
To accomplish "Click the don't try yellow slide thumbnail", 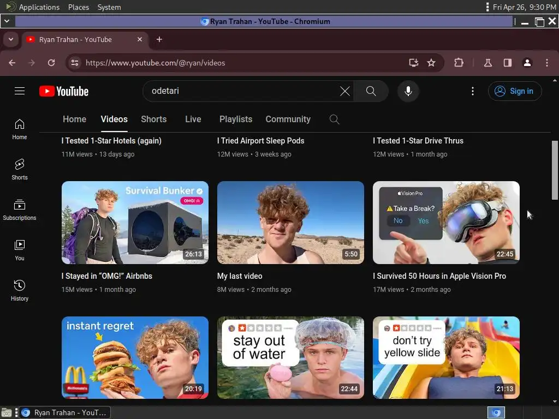I will click(x=446, y=358).
